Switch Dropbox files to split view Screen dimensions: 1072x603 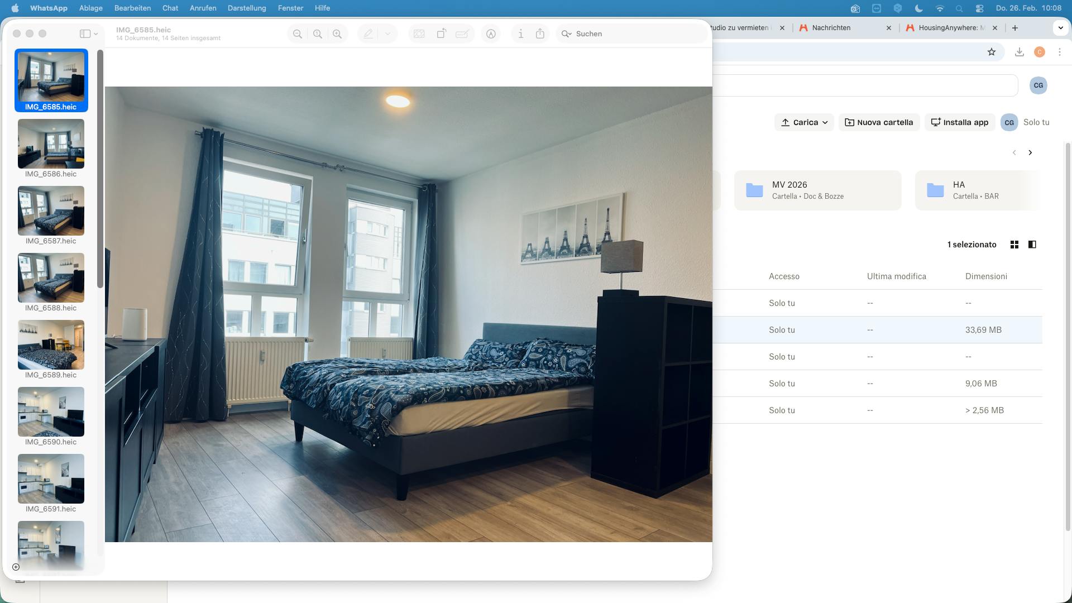coord(1032,244)
